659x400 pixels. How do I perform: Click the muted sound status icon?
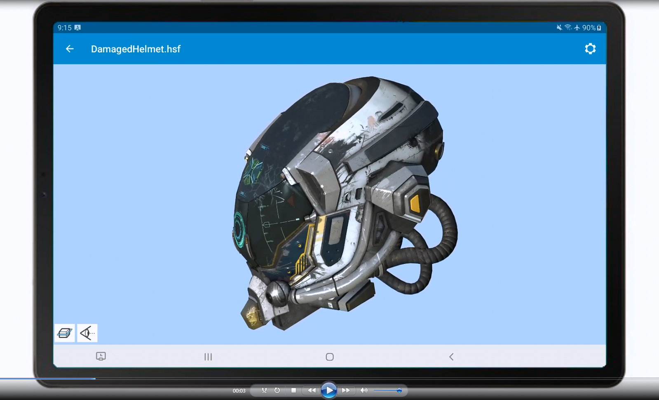point(559,28)
